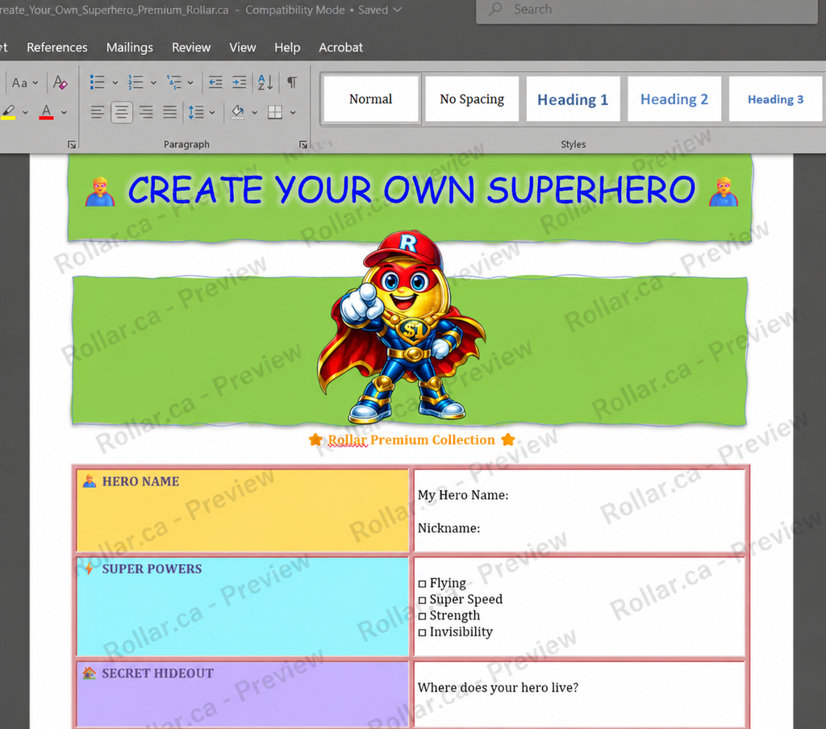Apply the Heading 3 style

pos(775,99)
